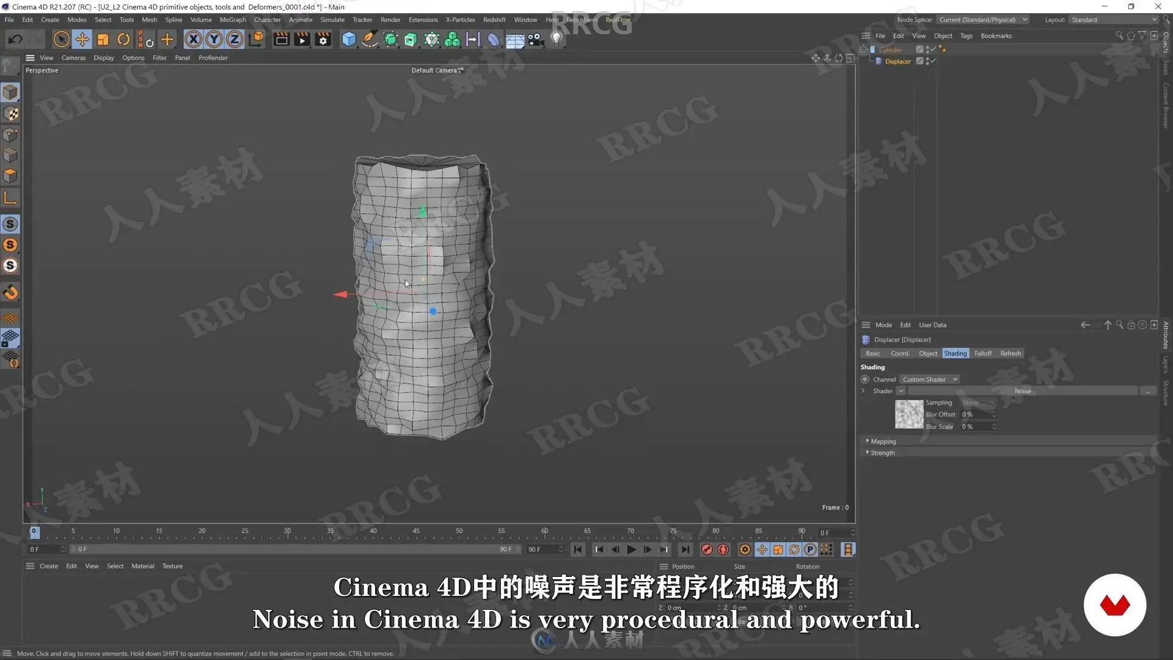Switch to the Coord. tab
Viewport: 1173px width, 660px height.
pos(899,353)
